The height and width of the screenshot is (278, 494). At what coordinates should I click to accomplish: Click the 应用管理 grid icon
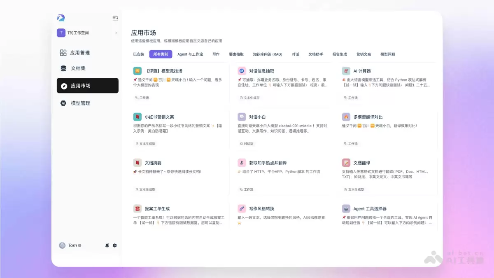tap(63, 53)
